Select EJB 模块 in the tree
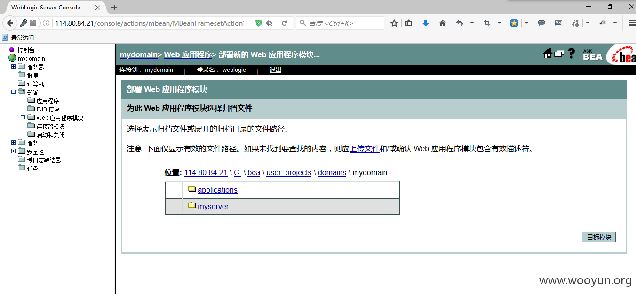Image resolution: width=636 pixels, height=294 pixels. (48, 109)
